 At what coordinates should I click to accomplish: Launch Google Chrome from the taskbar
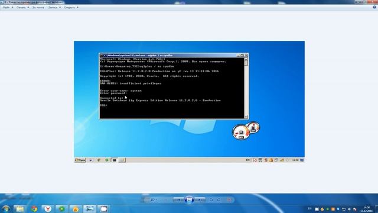pyautogui.click(x=34, y=209)
